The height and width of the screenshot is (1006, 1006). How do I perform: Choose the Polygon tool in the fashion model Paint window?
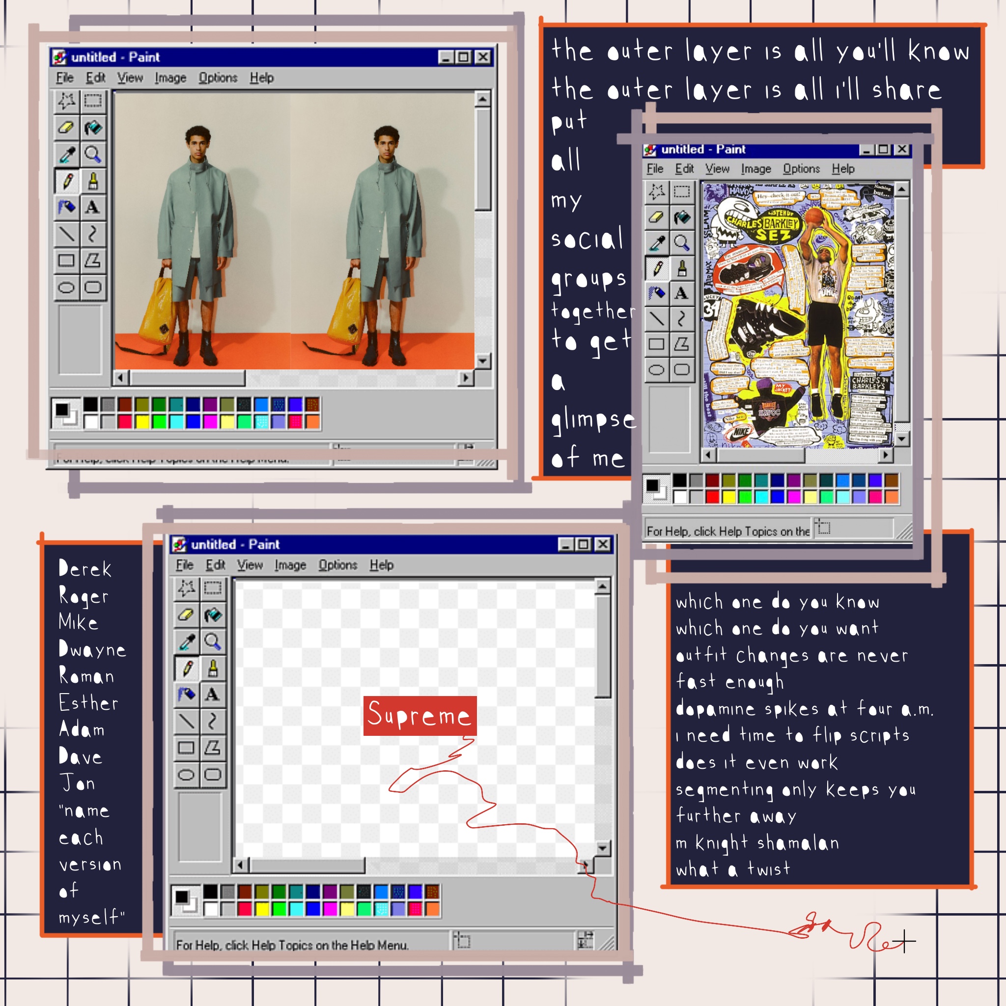coord(93,260)
